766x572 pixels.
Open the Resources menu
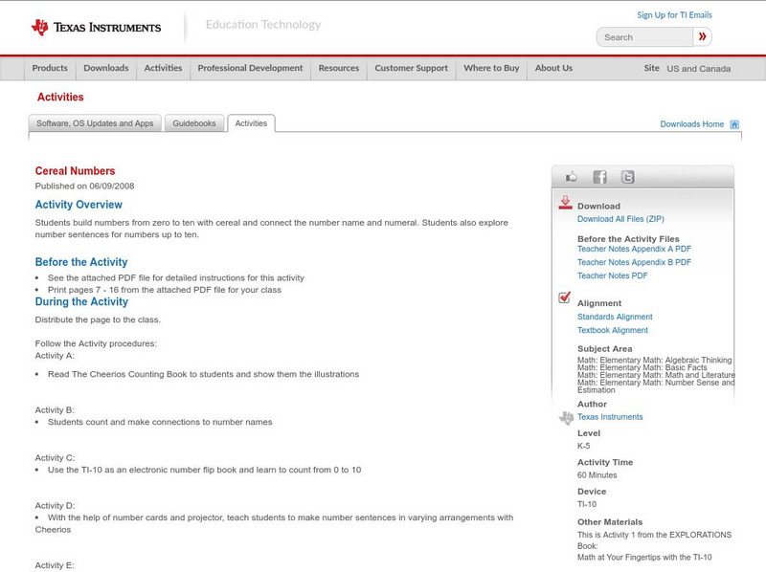click(339, 68)
